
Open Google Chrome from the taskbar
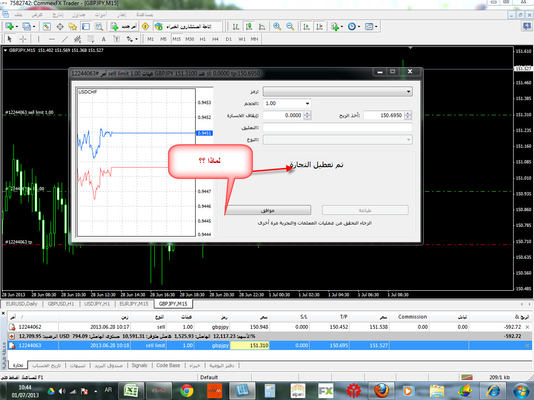[x=187, y=391]
